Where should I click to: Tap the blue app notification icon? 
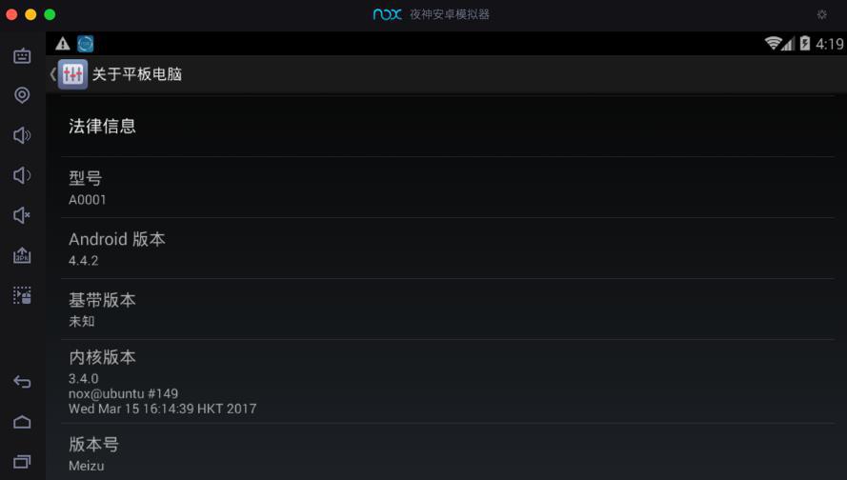pos(86,44)
